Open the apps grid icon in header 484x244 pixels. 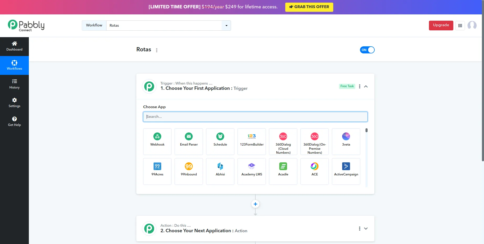coord(460,25)
